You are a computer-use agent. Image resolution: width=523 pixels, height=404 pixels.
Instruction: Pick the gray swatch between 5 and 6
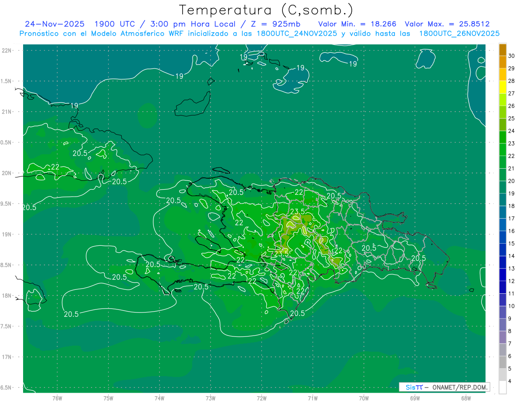[503, 362]
